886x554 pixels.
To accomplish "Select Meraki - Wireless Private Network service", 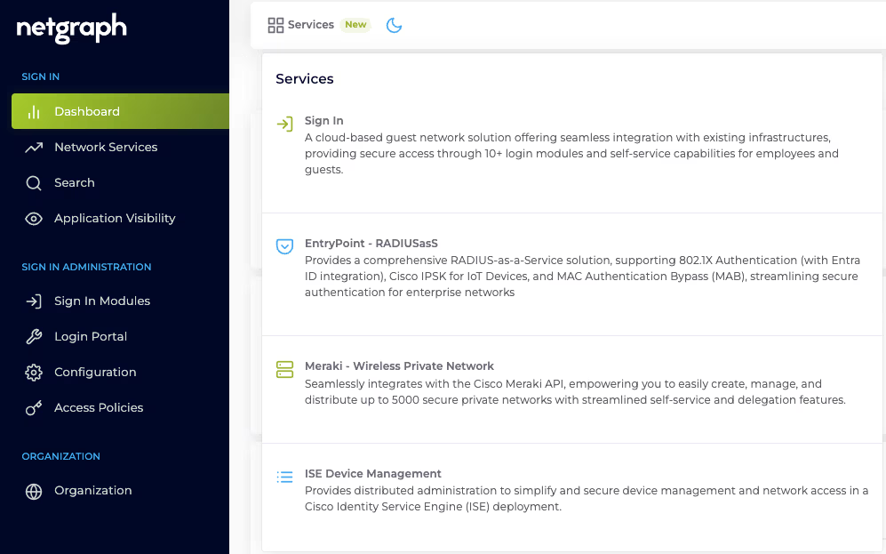I will [399, 365].
